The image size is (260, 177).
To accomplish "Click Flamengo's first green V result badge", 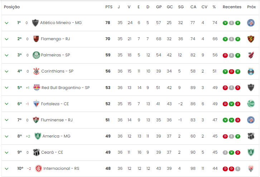I will click(x=225, y=39).
